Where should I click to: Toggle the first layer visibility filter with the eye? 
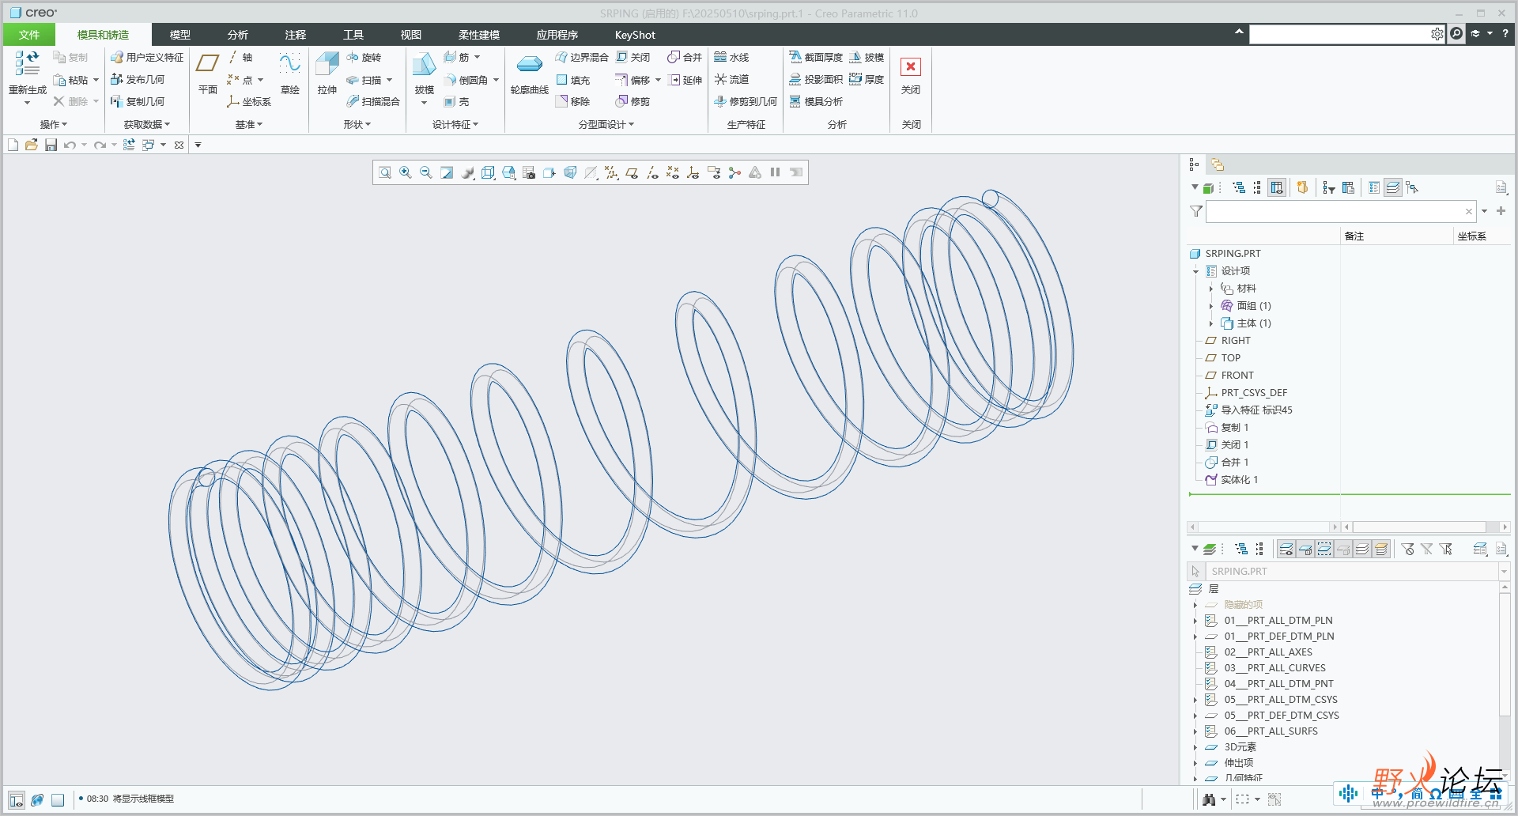pos(1286,549)
